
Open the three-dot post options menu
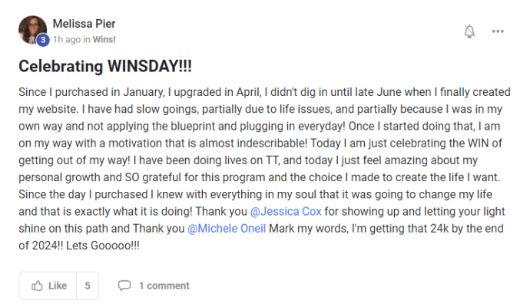click(498, 31)
